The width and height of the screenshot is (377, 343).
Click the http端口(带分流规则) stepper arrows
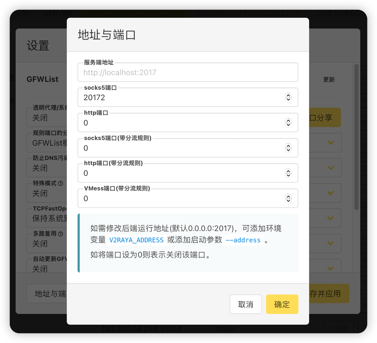[x=288, y=173]
